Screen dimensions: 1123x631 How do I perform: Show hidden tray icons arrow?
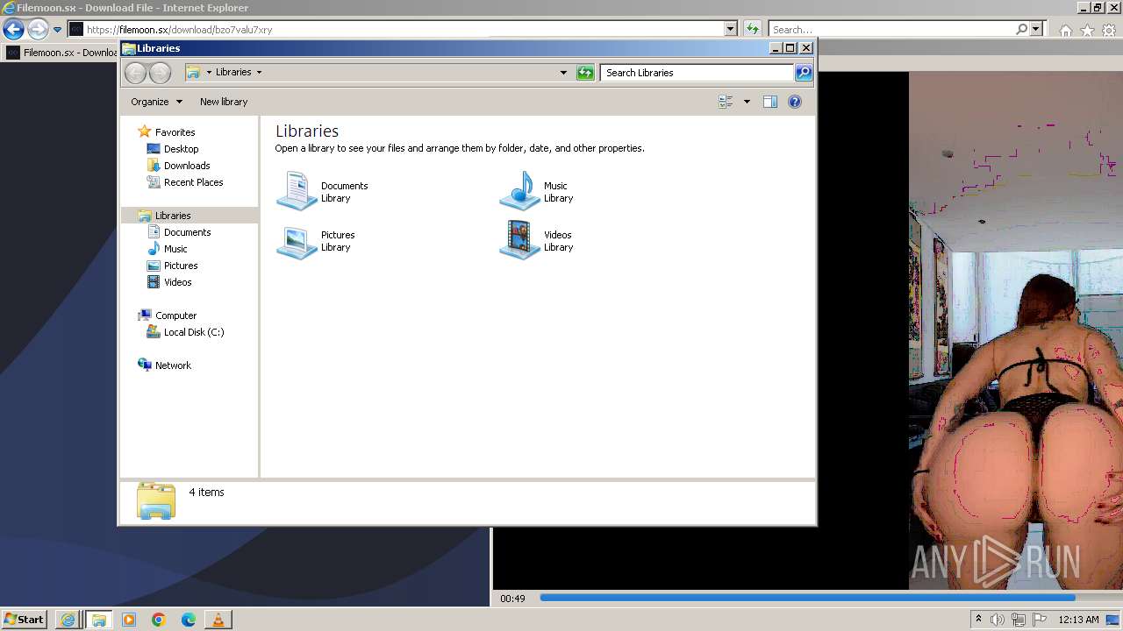coord(978,620)
